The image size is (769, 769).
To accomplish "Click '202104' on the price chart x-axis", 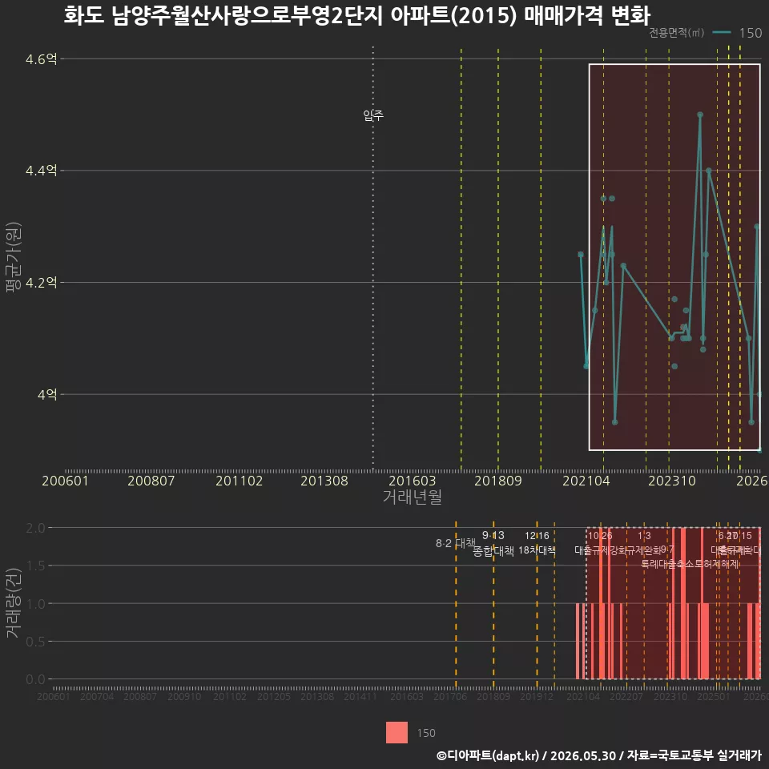I will [x=586, y=481].
